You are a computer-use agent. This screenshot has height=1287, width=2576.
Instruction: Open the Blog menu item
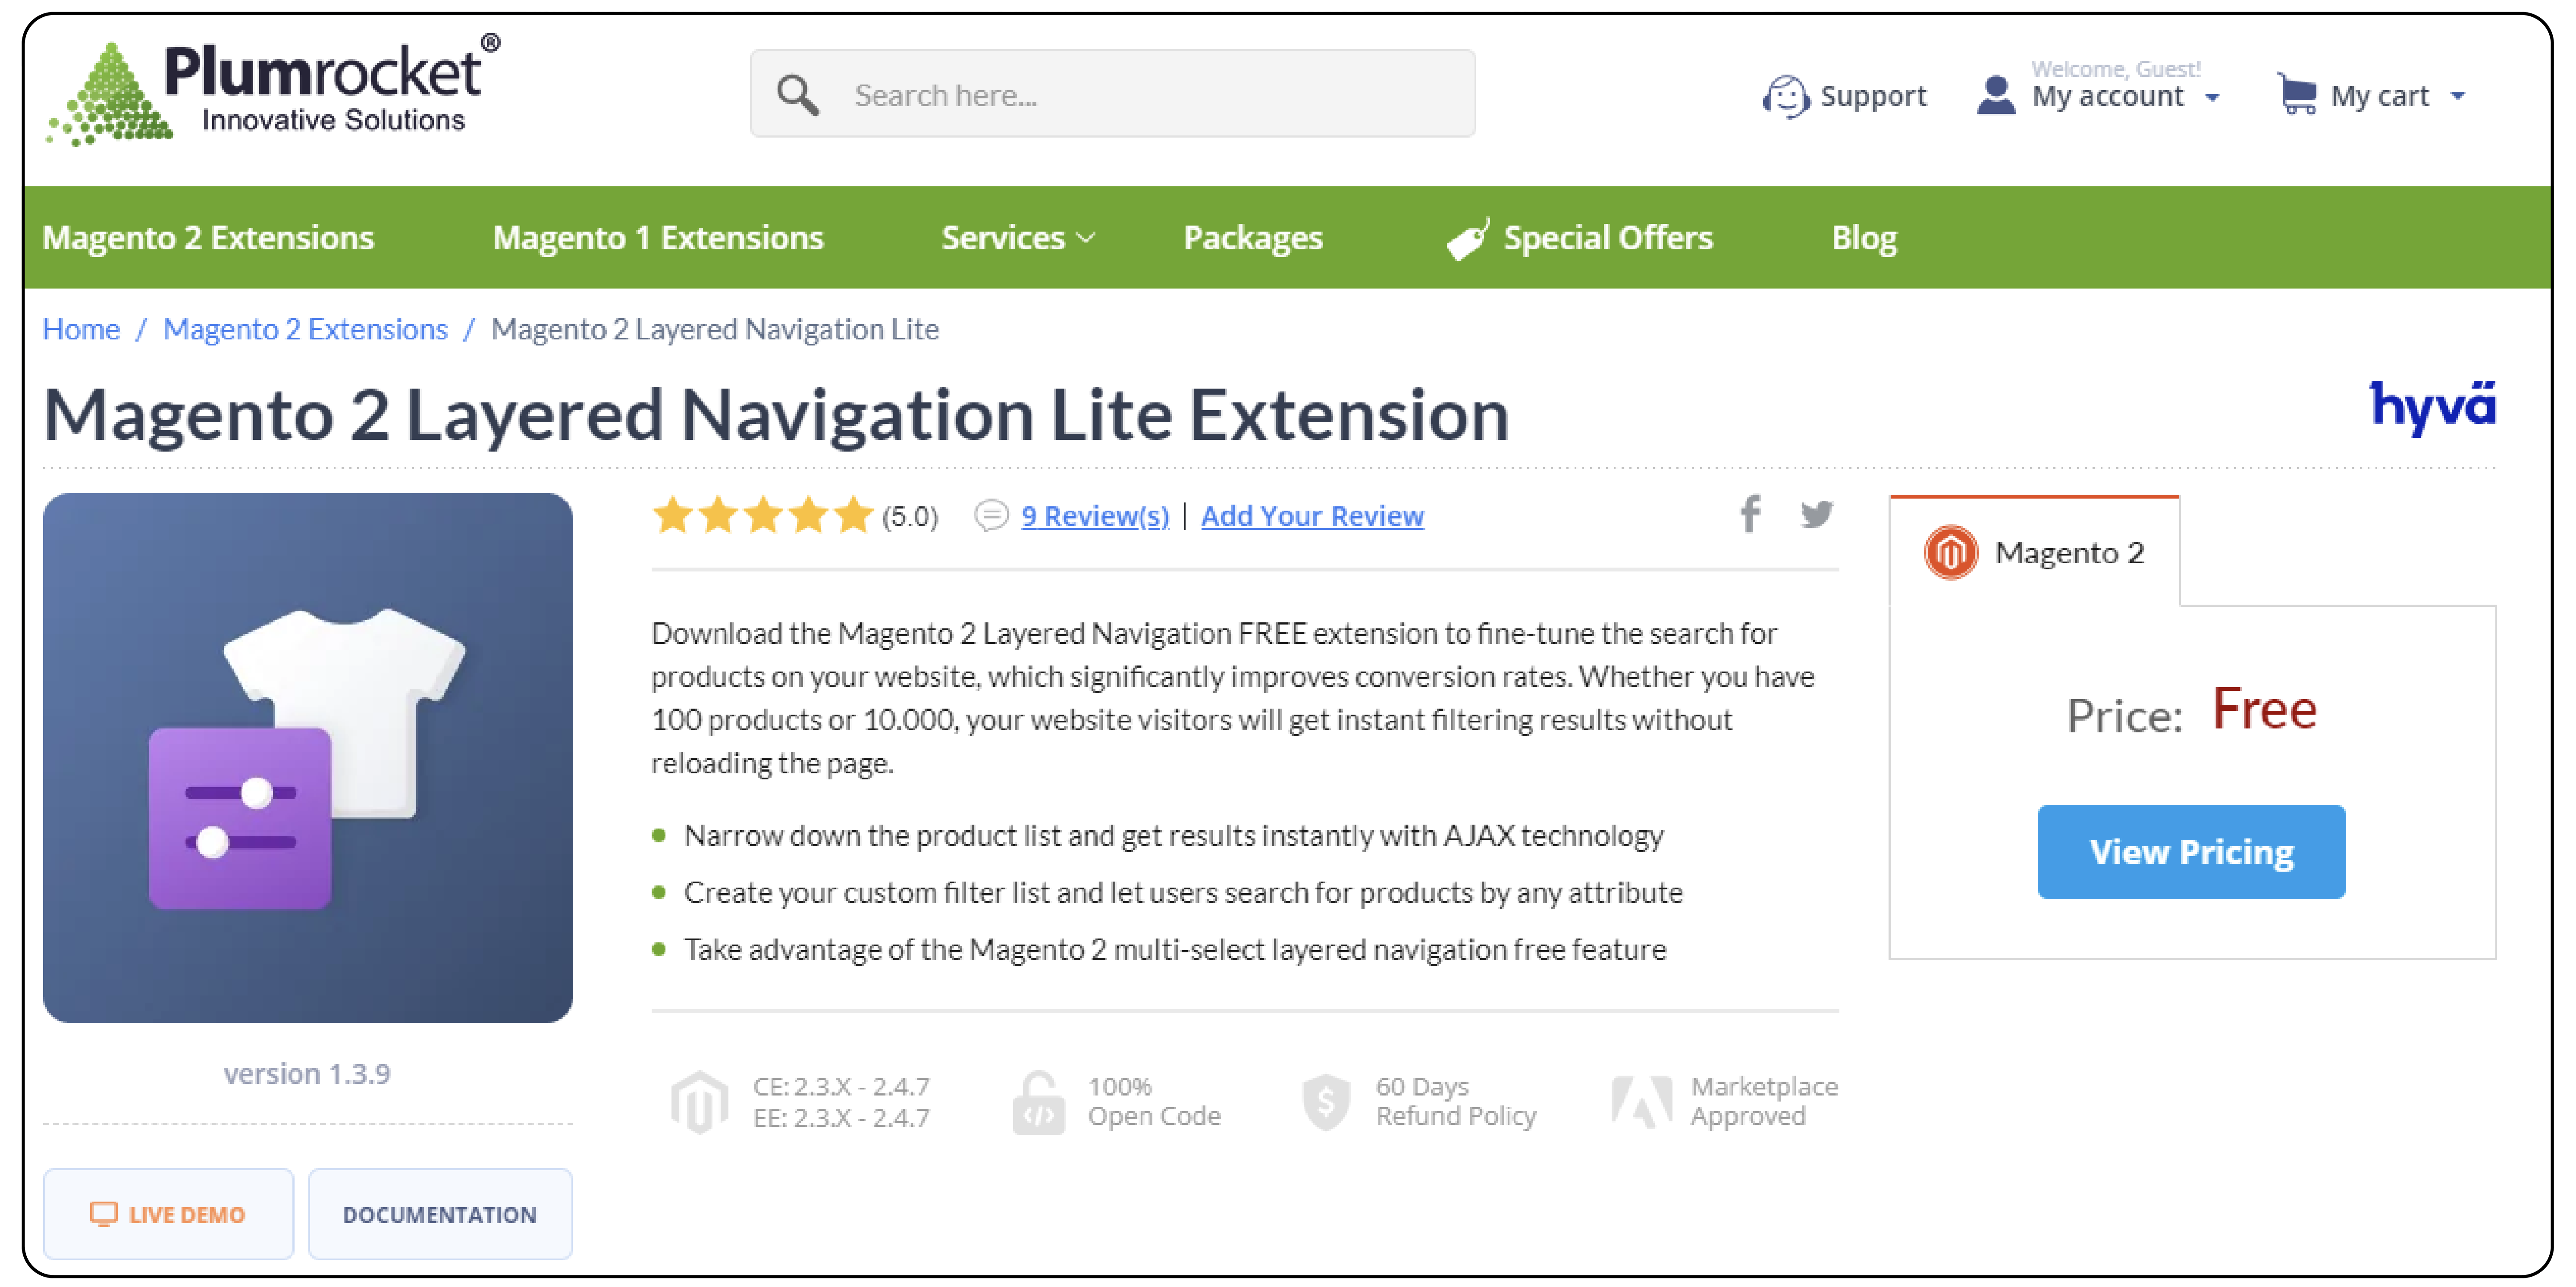[1864, 238]
